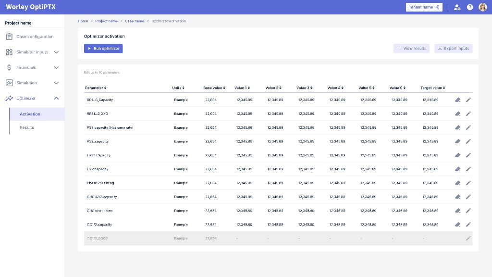
Task: Clear values in the HPF1 Capacity row
Action: pyautogui.click(x=457, y=155)
